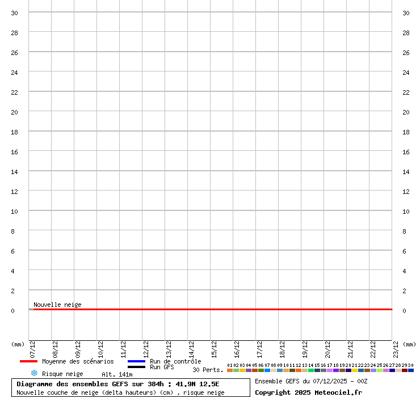Click the red mean line on chart
420x397 pixels.
tap(210, 309)
